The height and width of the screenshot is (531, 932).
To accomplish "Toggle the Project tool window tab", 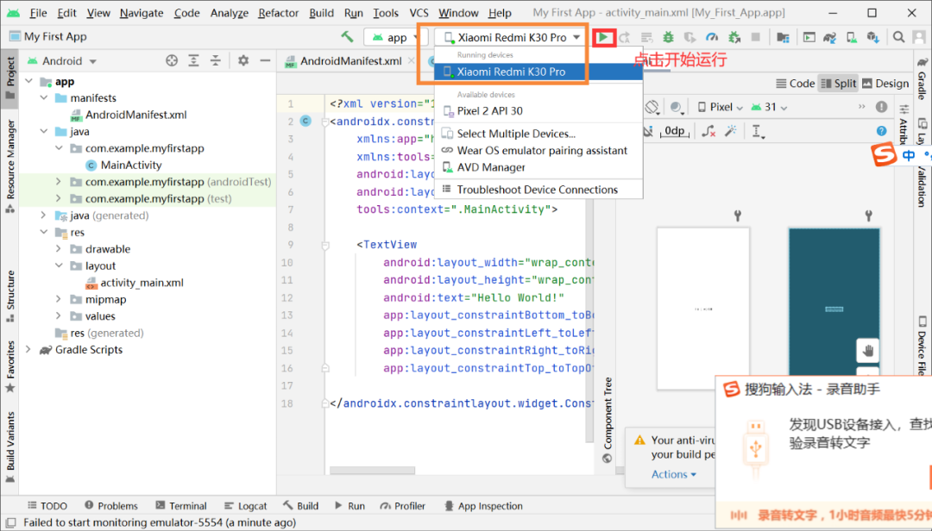I will (10, 78).
